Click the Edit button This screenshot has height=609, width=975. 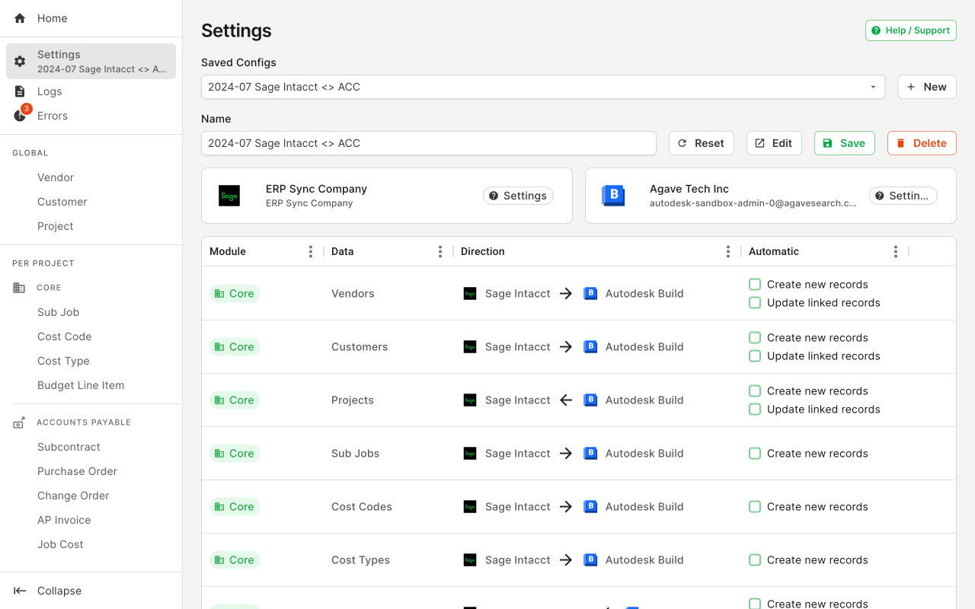[x=774, y=143]
